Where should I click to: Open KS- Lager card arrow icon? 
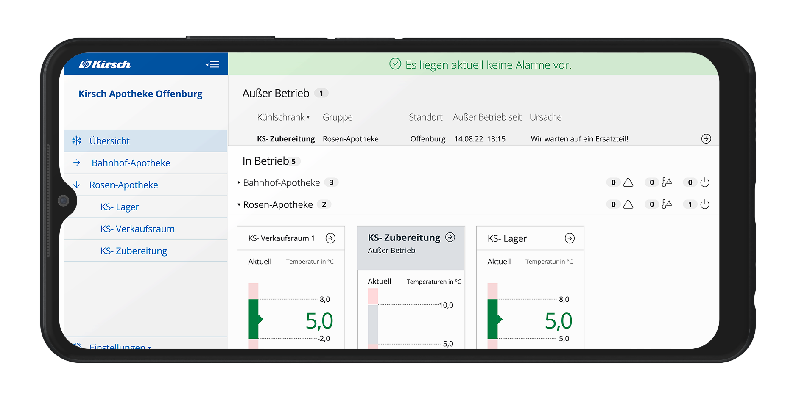click(x=570, y=238)
